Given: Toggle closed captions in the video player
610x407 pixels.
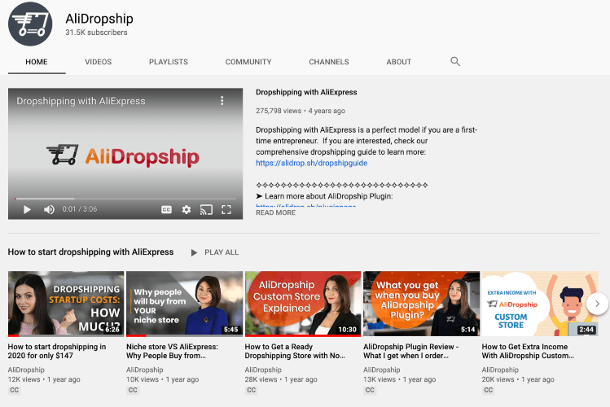Looking at the screenshot, I should [166, 209].
